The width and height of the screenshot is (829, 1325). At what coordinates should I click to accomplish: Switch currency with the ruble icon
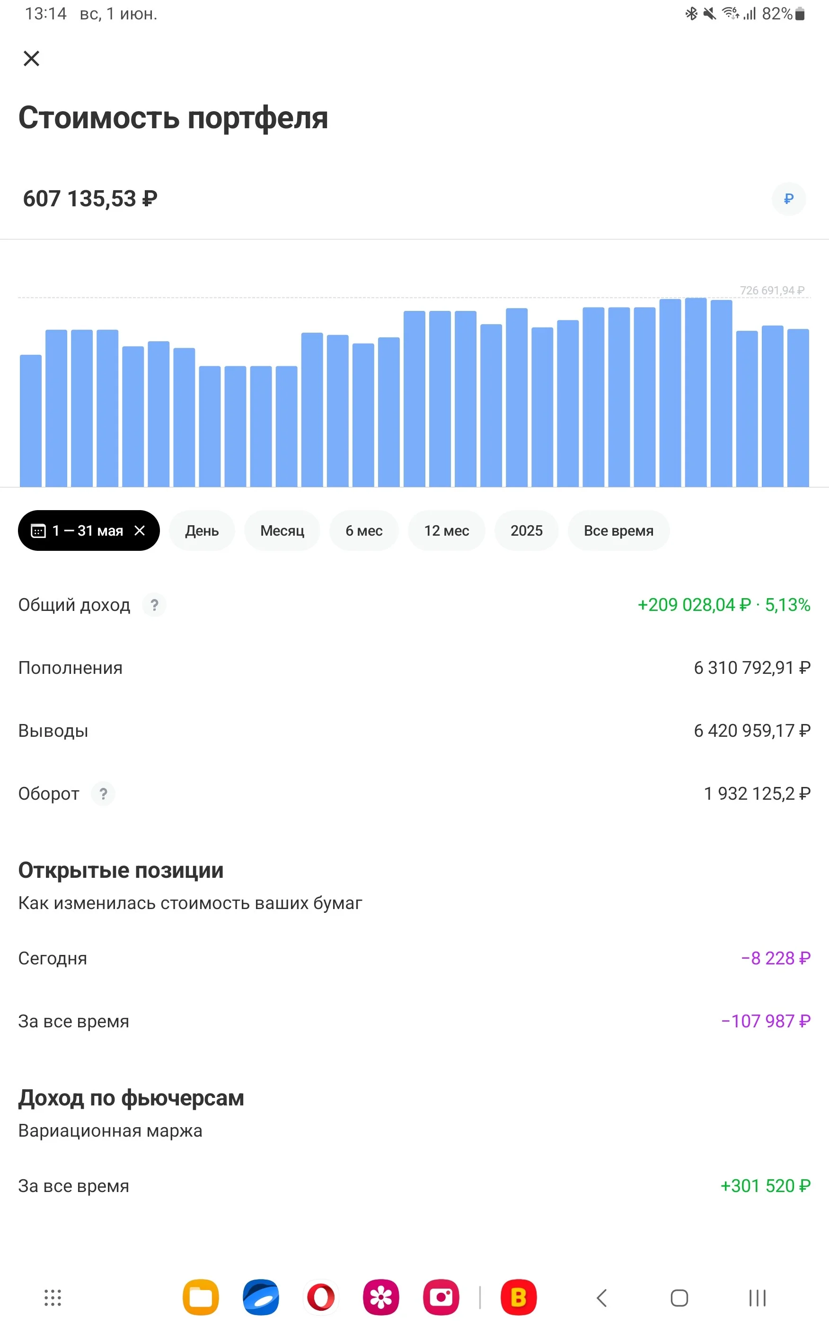pos(788,198)
